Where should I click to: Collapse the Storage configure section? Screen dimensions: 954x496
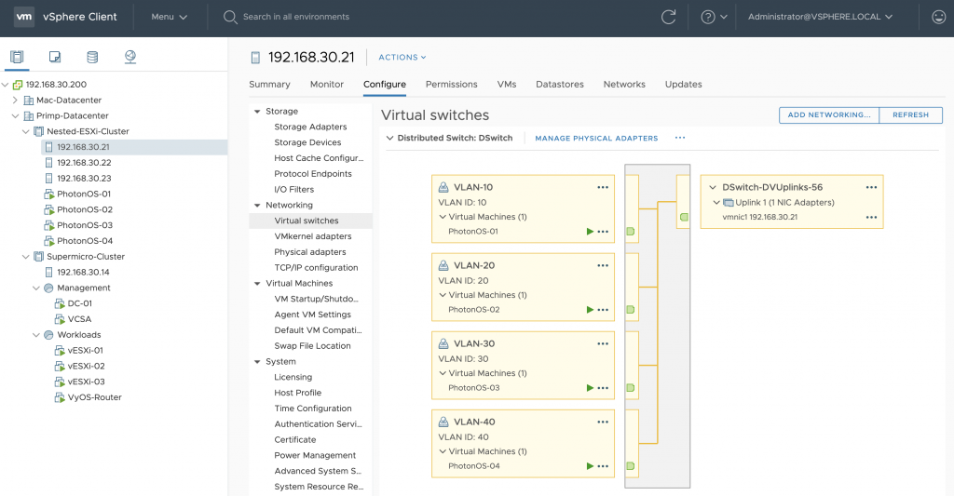[257, 112]
